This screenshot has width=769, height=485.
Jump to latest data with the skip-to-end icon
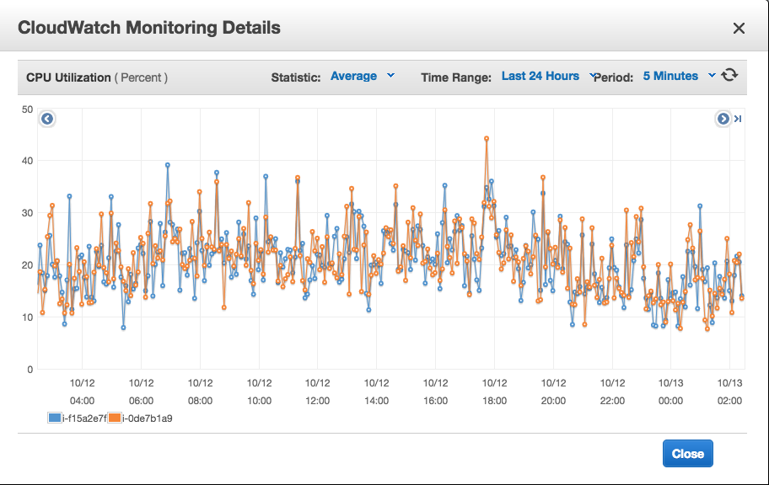738,119
